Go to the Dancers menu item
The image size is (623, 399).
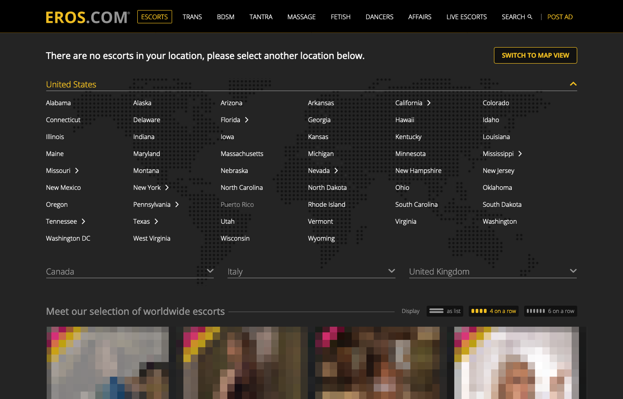[379, 17]
